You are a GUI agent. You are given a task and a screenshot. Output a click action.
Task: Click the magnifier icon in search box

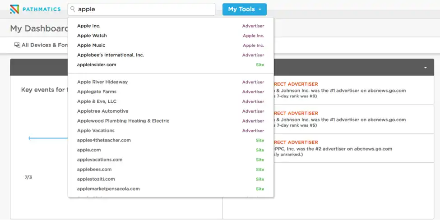[73, 9]
